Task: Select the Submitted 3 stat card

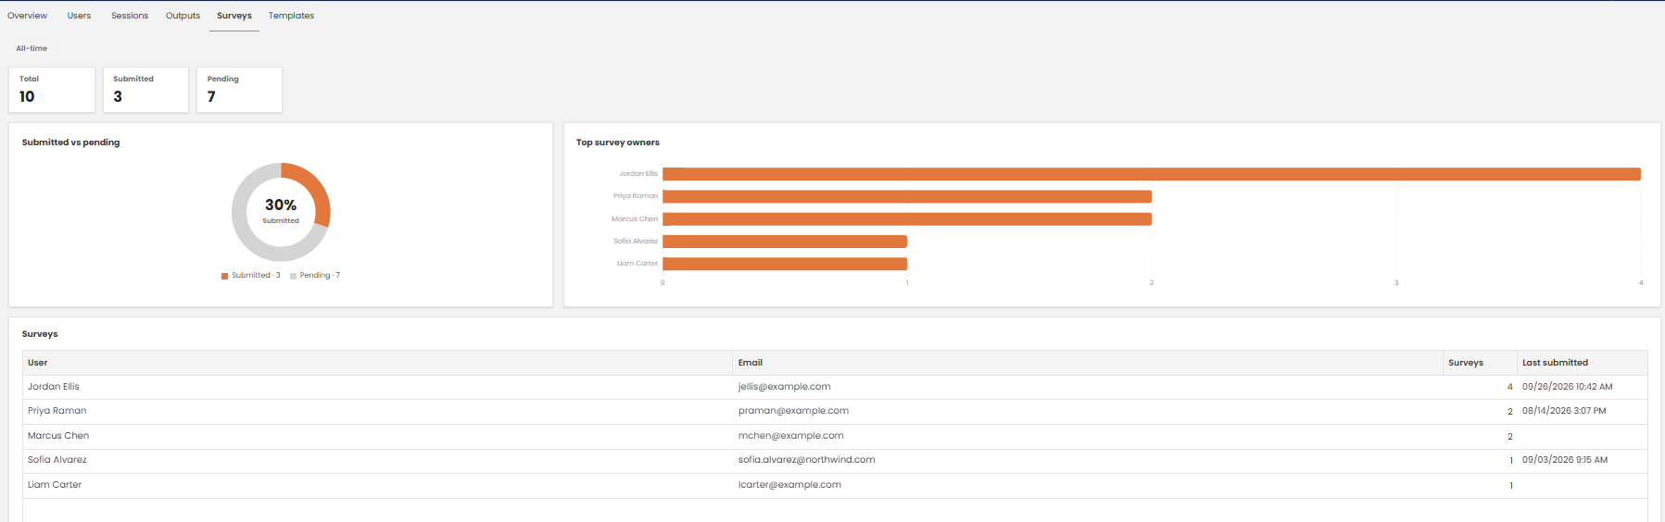Action: coord(145,90)
